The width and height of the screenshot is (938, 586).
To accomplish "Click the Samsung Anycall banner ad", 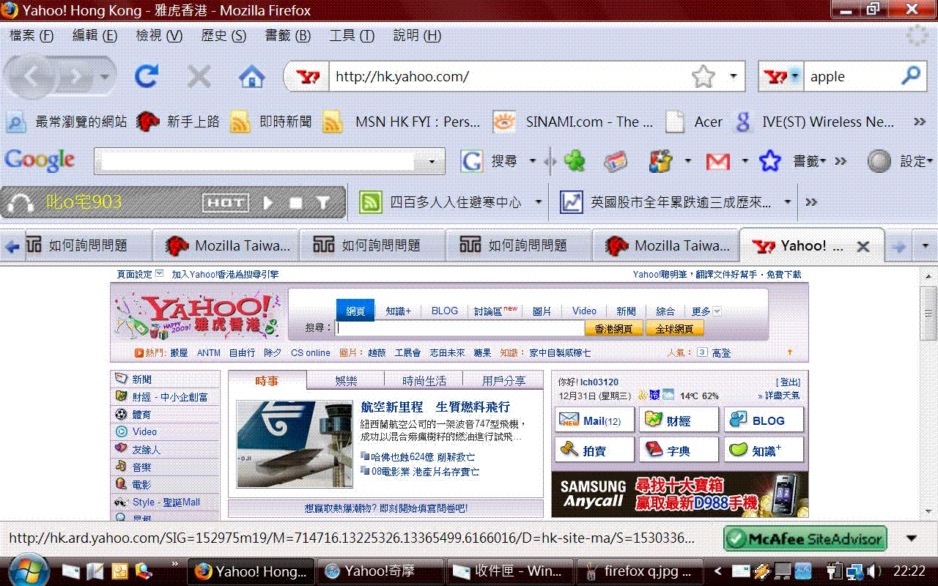I will (680, 494).
